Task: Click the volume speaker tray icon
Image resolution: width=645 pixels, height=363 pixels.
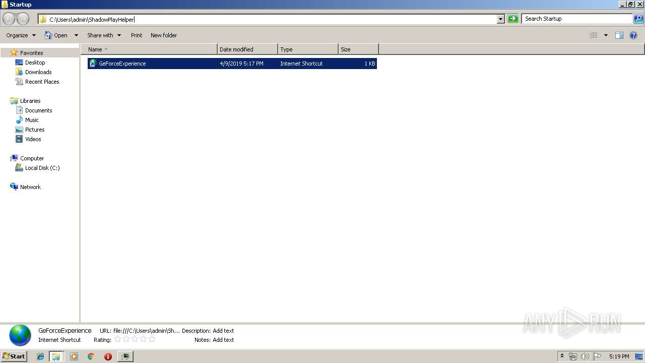Action: tap(585, 356)
